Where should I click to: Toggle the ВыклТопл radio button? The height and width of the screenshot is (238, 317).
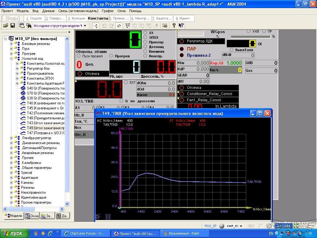232,50
